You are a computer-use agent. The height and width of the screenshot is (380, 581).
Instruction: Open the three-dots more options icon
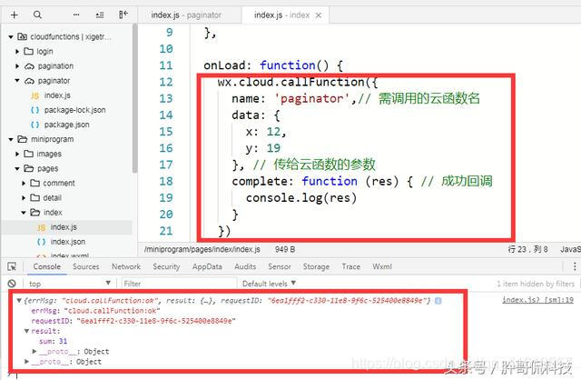[76, 15]
